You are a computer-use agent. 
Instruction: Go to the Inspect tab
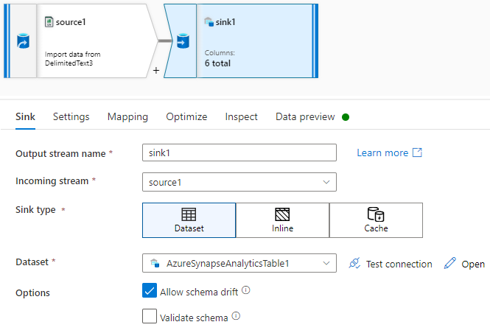241,116
